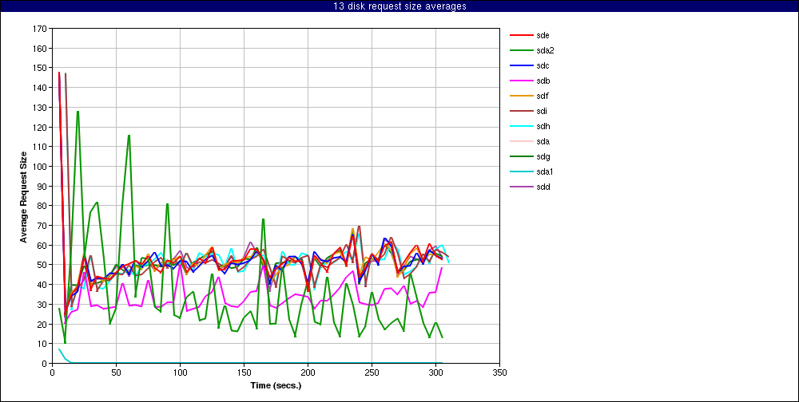Click the 350 x-axis tick value
The width and height of the screenshot is (799, 402).
point(500,372)
